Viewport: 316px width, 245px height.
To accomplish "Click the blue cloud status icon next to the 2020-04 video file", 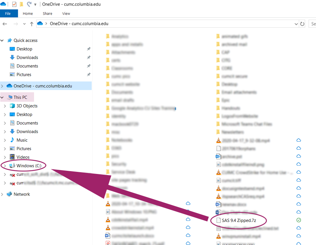I will [x=298, y=140].
